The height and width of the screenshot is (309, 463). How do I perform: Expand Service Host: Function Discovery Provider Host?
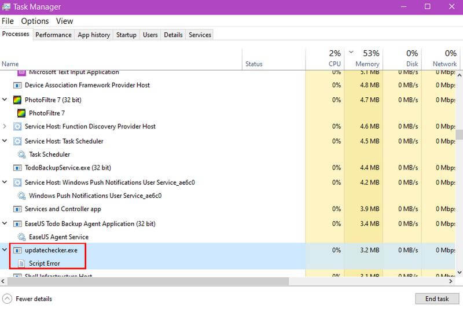tap(5, 126)
